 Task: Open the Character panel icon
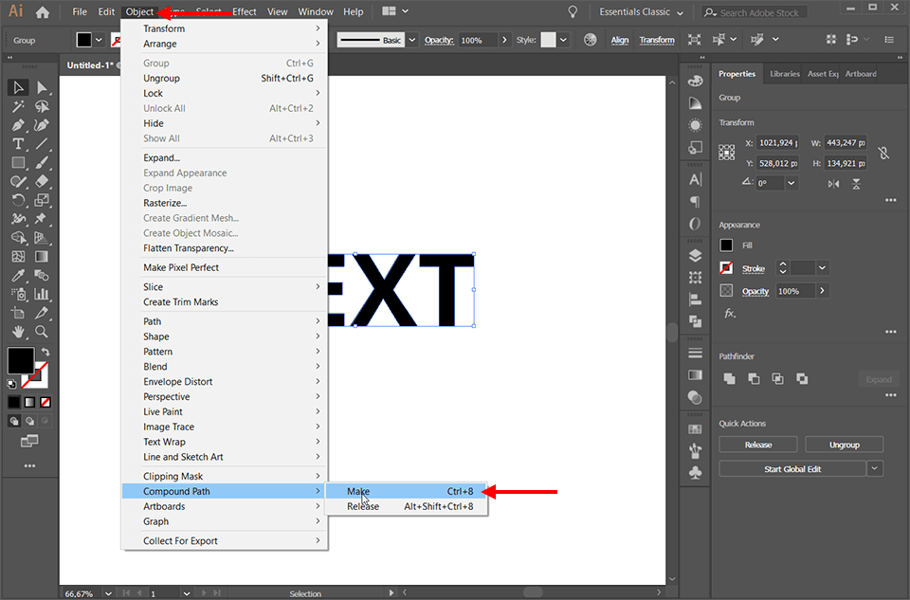point(696,179)
